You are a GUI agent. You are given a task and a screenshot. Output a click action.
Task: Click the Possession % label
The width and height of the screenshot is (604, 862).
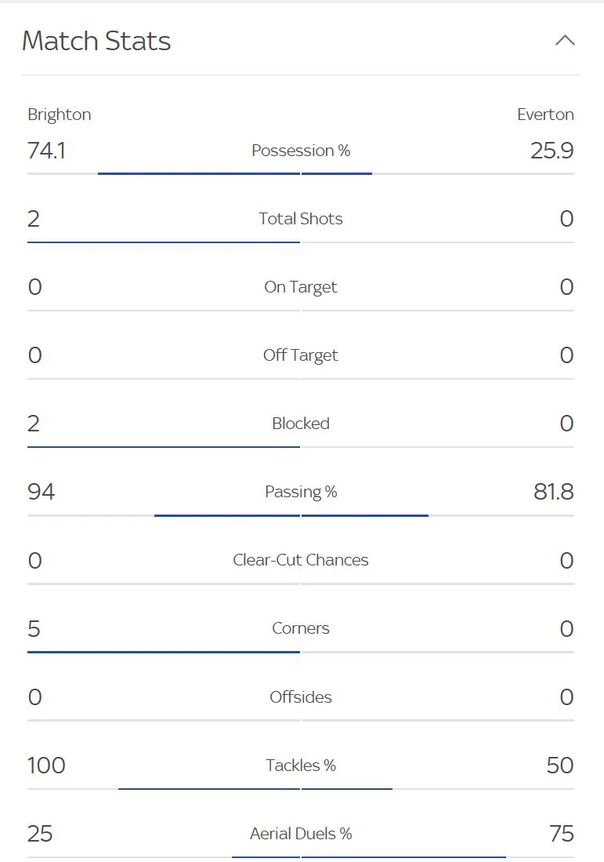pyautogui.click(x=301, y=151)
